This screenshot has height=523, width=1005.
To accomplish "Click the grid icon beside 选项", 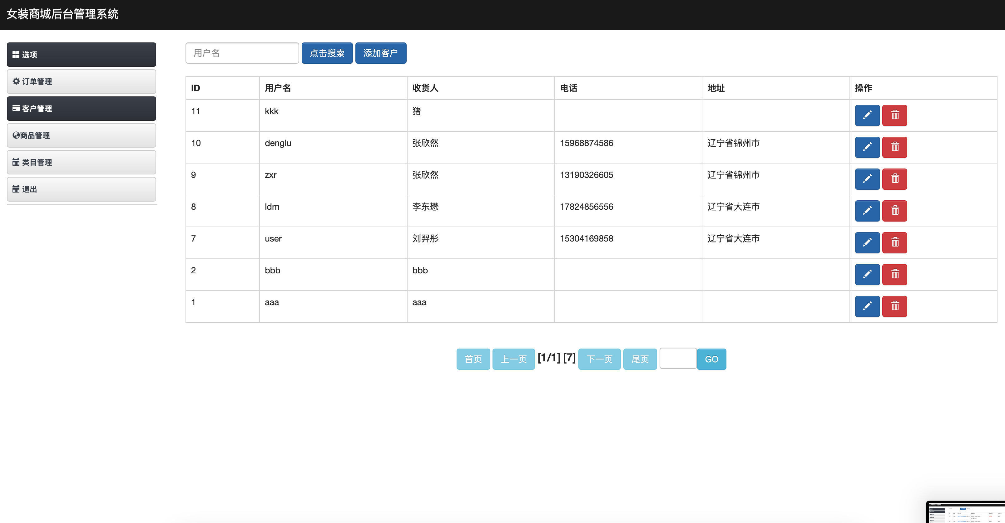I will point(16,55).
